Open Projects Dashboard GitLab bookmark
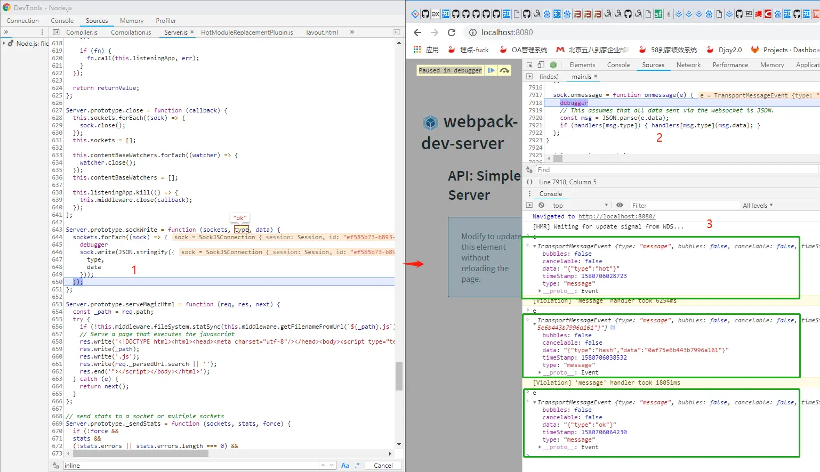Viewport: 820px width, 472px height. point(785,50)
